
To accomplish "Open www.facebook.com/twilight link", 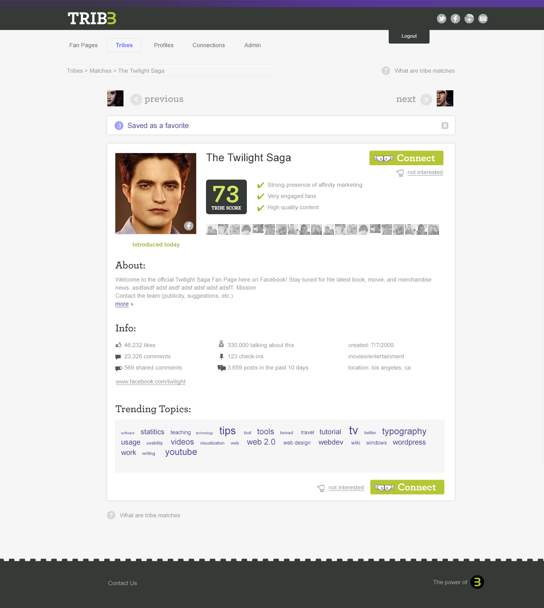I will click(x=150, y=382).
